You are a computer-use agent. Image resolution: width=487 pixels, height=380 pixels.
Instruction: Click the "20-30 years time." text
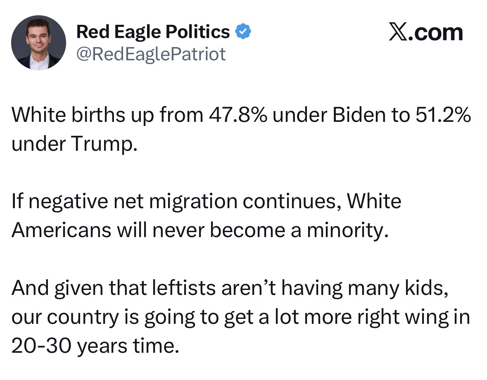tap(95, 346)
